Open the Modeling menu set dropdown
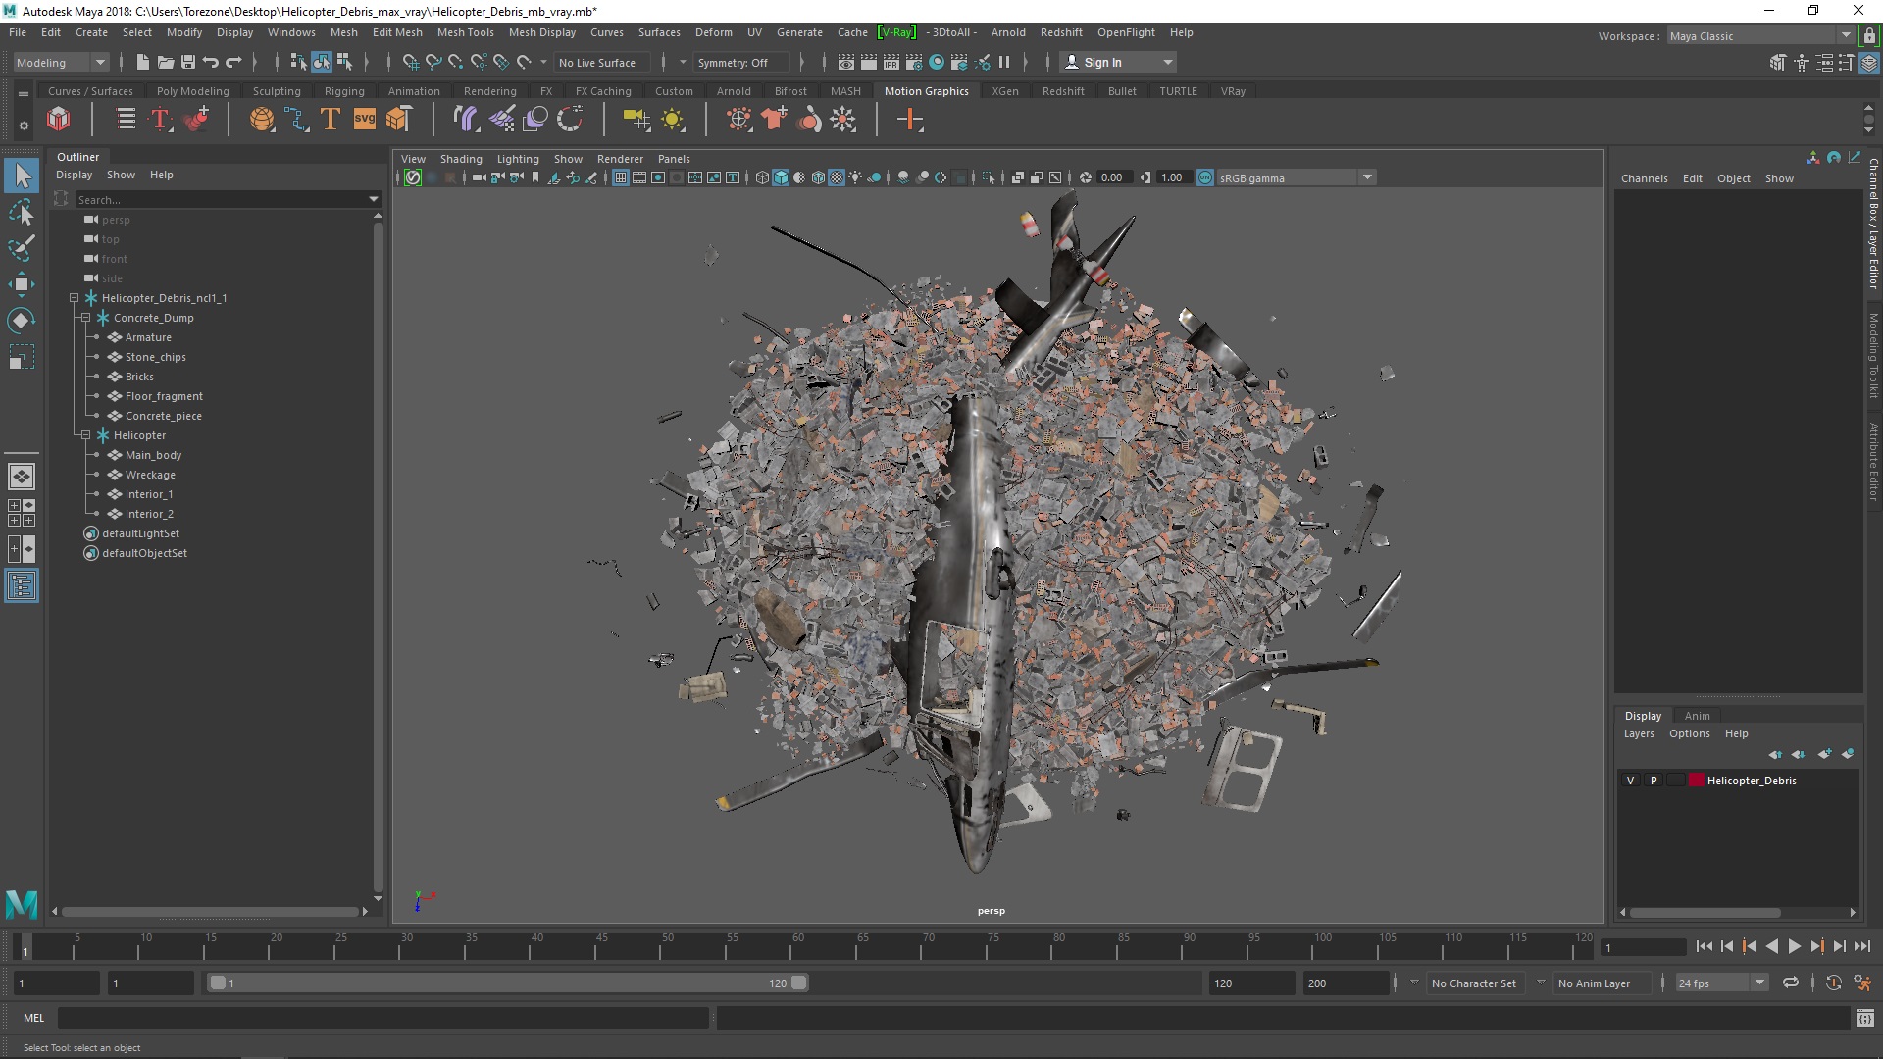 [x=61, y=62]
